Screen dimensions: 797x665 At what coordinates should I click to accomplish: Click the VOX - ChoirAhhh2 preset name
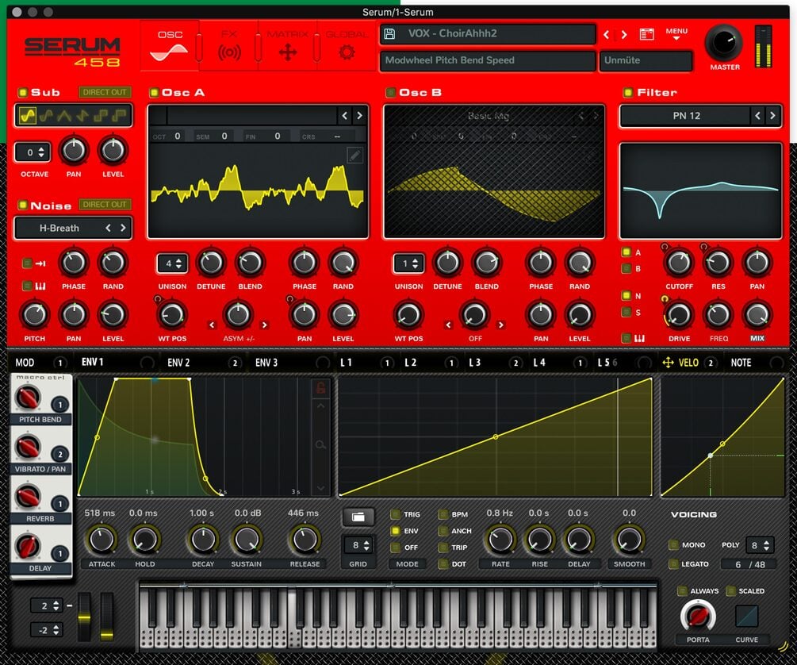pos(452,33)
